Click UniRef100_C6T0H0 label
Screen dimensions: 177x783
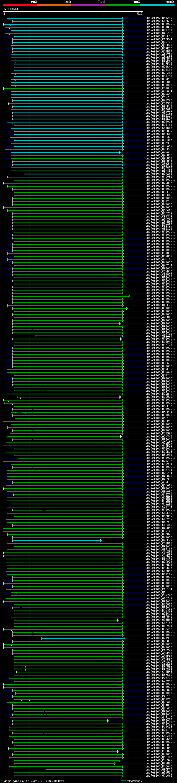tap(159, 88)
